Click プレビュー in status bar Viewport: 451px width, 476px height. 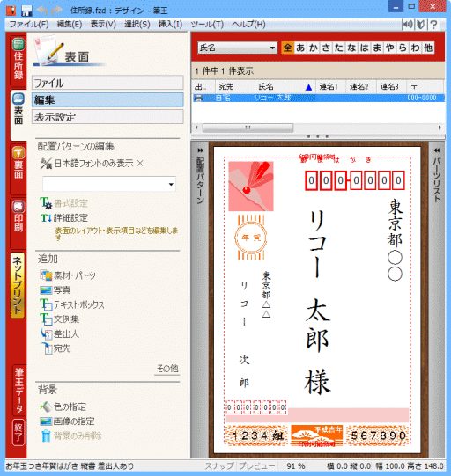coord(257,465)
